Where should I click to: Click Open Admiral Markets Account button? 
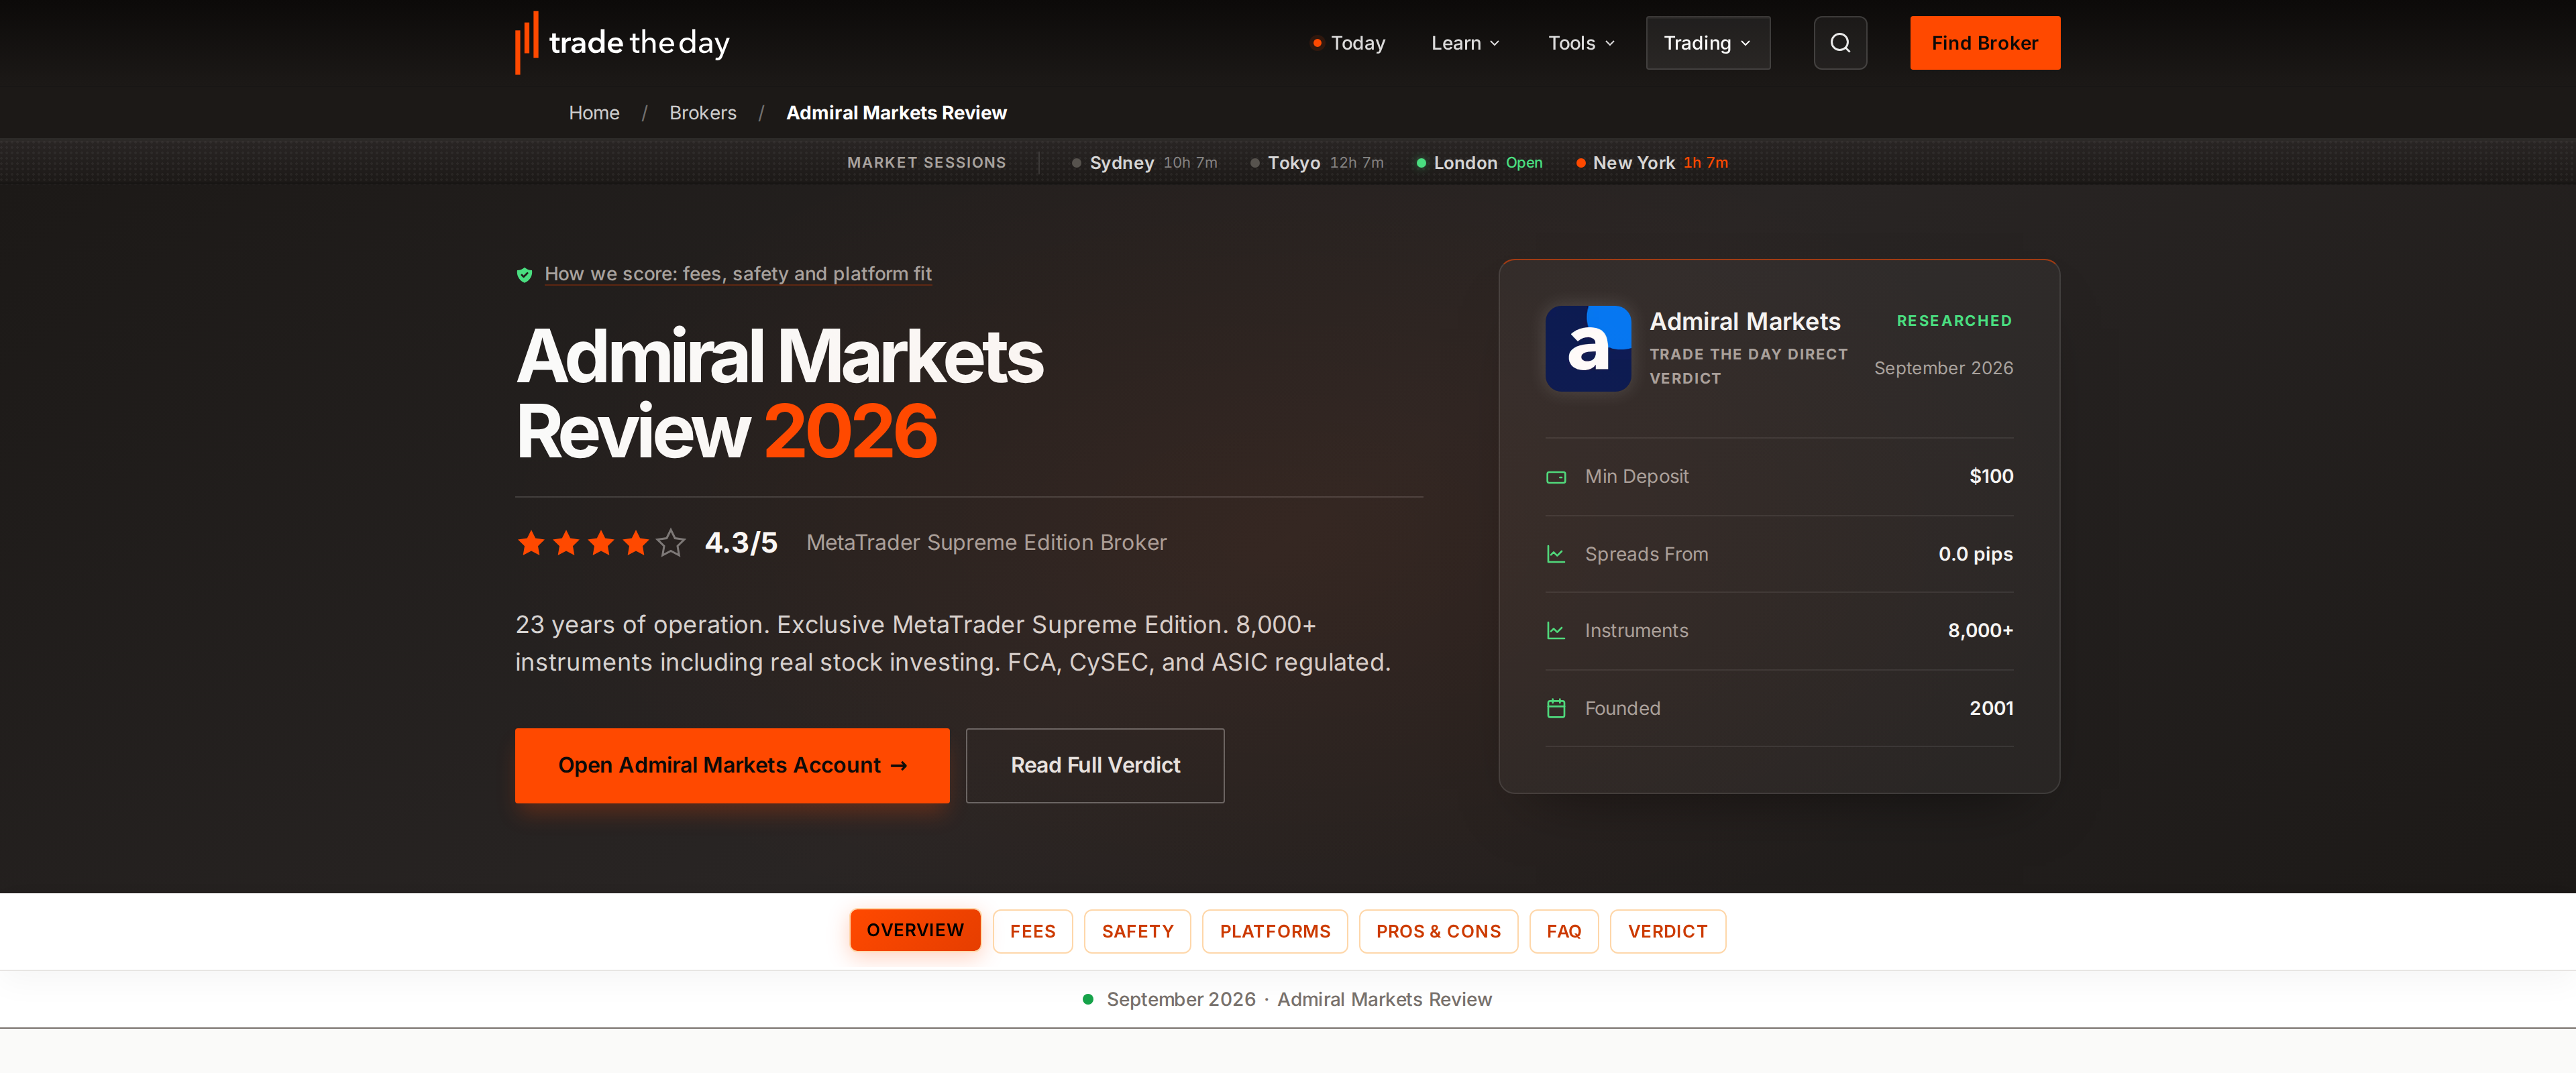pos(732,765)
